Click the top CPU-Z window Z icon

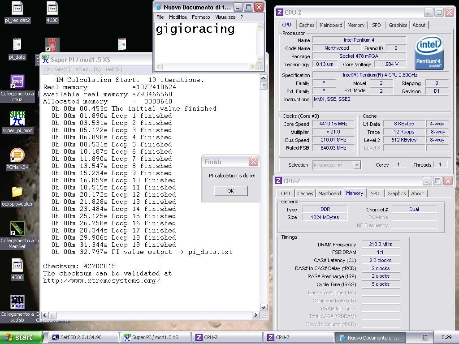point(280,12)
